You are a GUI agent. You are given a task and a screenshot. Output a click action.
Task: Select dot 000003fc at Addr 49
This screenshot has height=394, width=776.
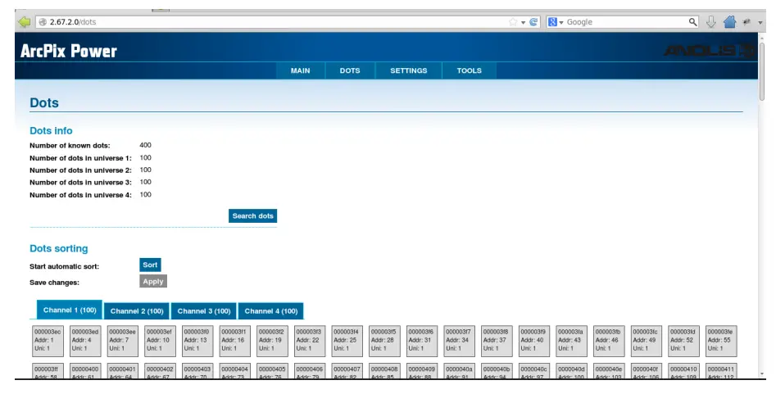(647, 341)
